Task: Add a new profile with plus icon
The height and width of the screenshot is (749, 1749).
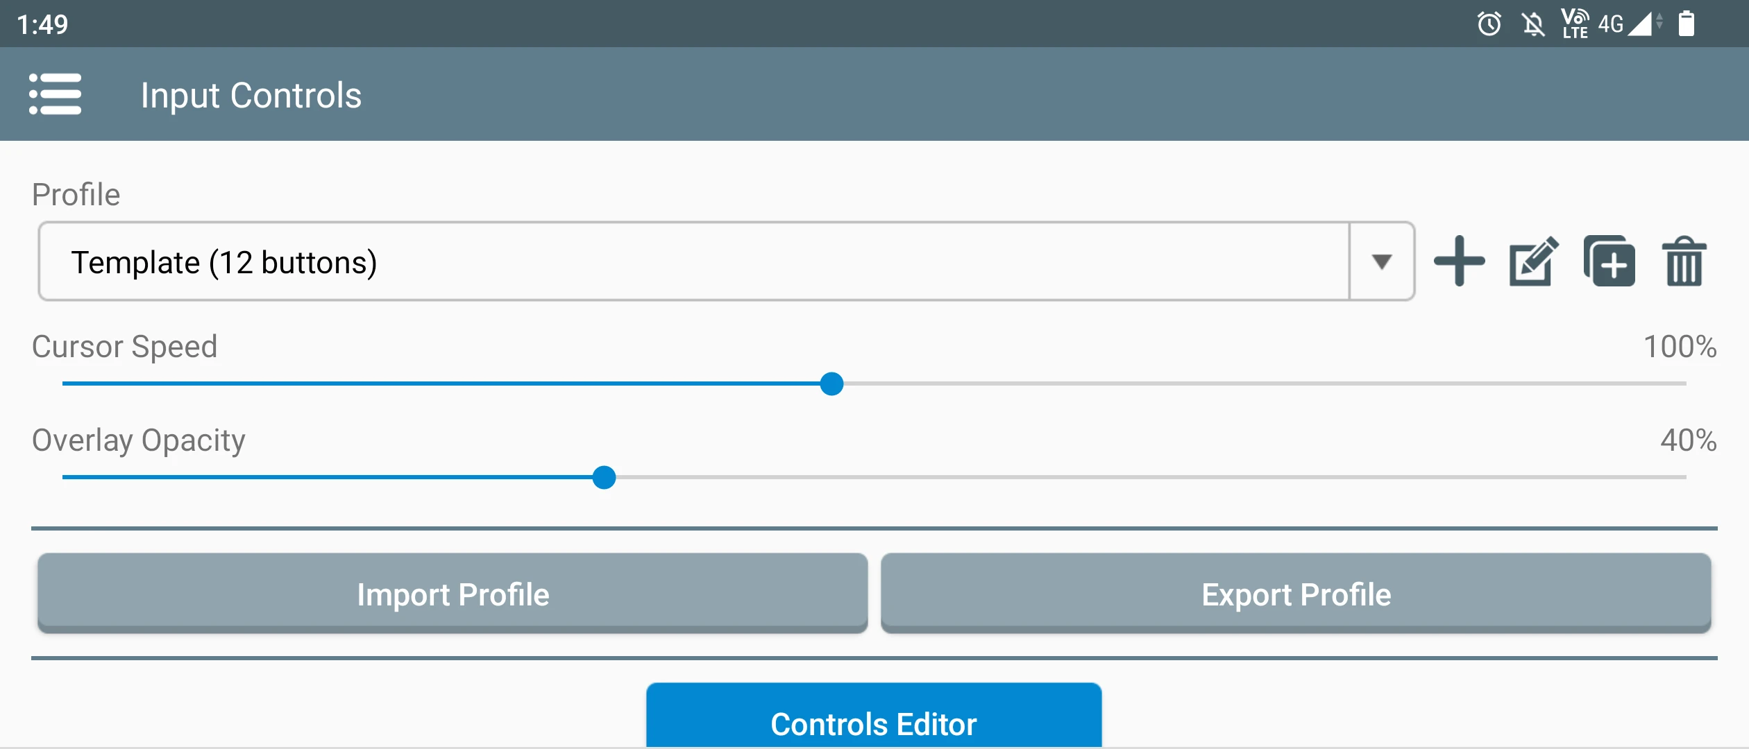Action: [x=1459, y=261]
